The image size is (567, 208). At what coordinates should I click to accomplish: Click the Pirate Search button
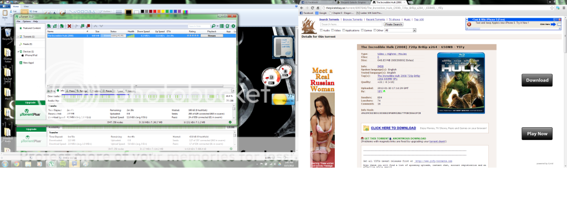394,24
